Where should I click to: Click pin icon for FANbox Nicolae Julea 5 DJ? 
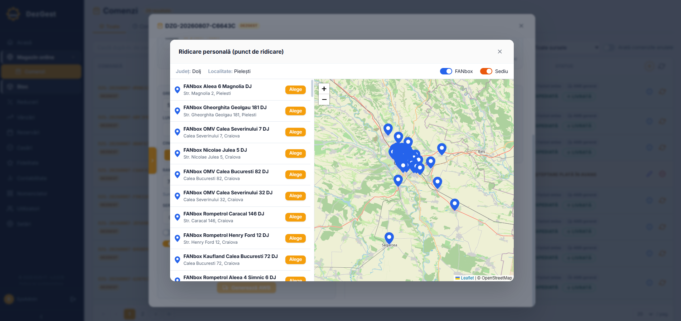[x=177, y=153]
